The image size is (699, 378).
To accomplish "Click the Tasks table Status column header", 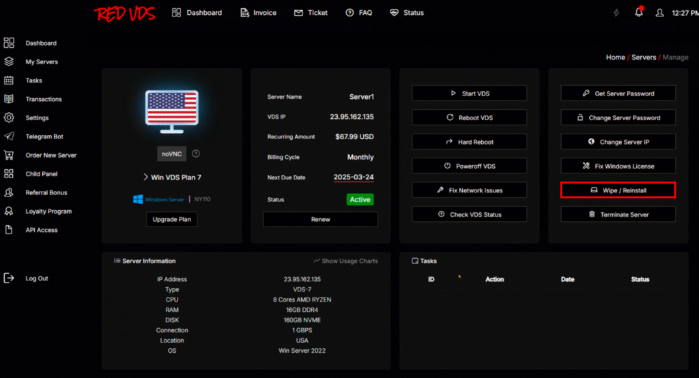I will click(640, 280).
